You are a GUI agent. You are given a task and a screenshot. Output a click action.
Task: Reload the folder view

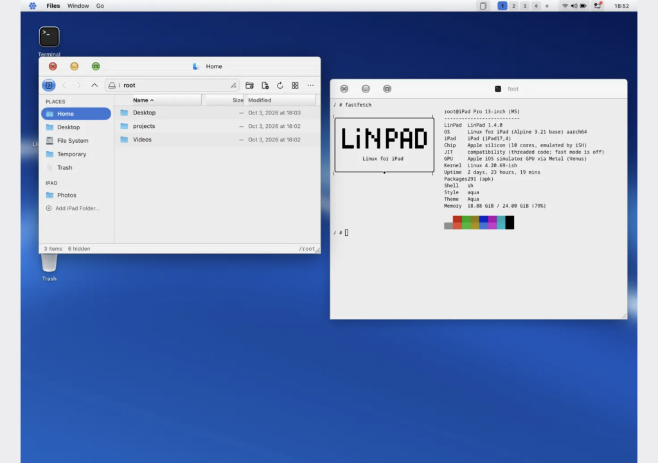[x=280, y=86]
